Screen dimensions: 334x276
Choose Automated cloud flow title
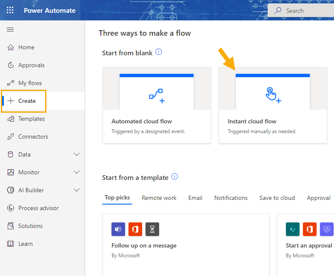click(x=142, y=121)
